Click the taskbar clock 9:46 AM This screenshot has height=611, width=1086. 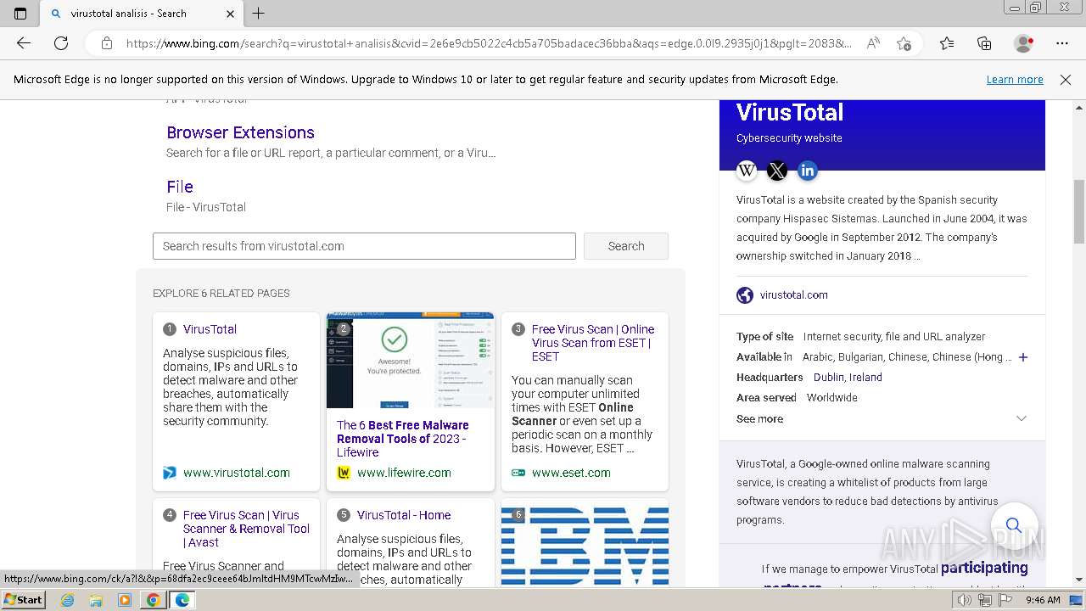(x=1043, y=600)
